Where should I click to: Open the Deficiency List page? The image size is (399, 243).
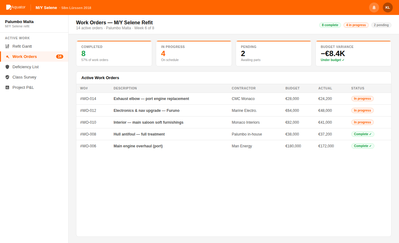[34, 67]
